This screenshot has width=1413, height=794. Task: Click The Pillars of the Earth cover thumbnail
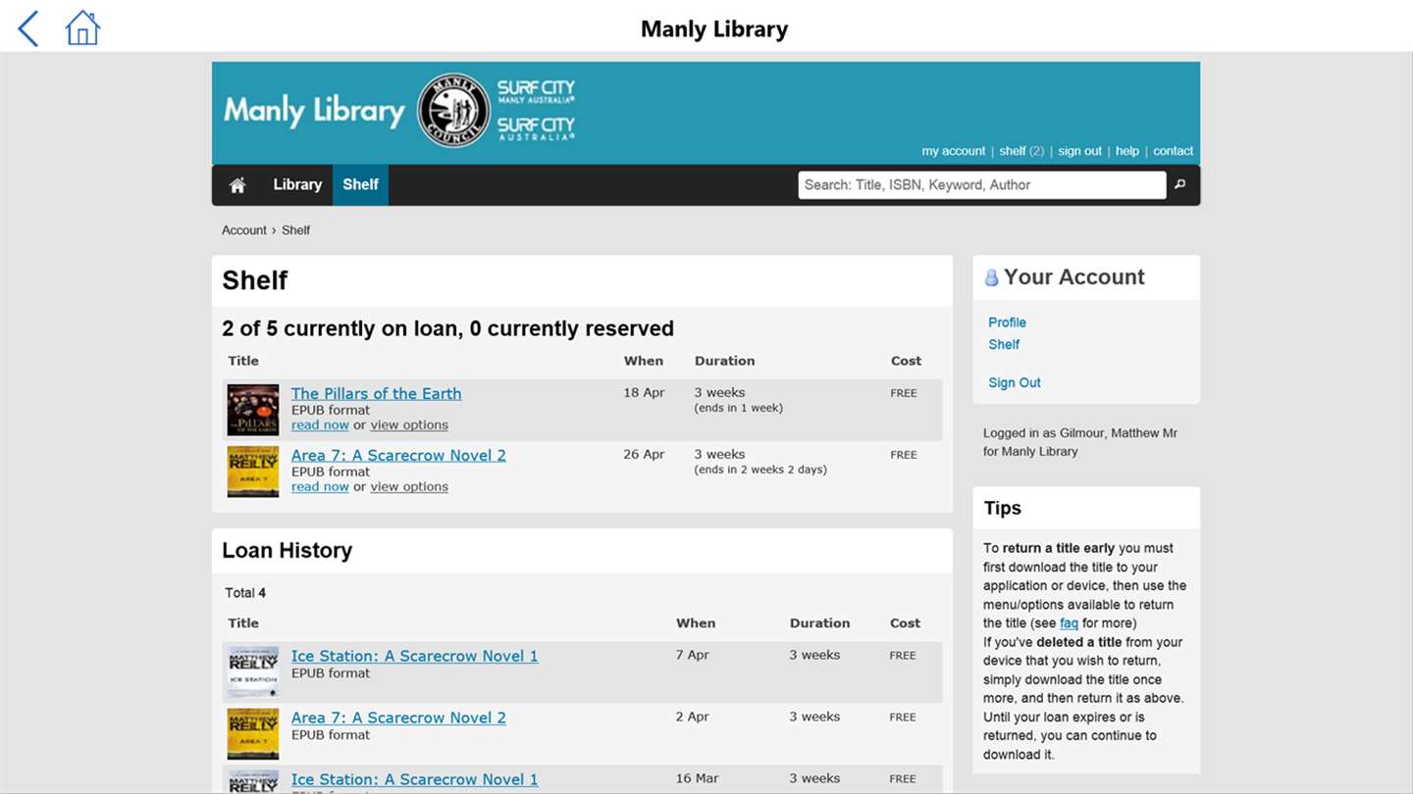click(253, 410)
